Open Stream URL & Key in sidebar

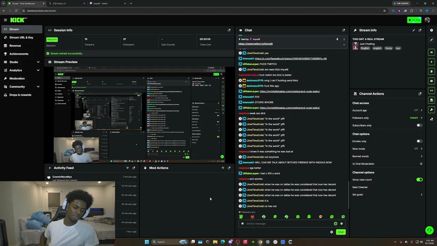point(21,37)
